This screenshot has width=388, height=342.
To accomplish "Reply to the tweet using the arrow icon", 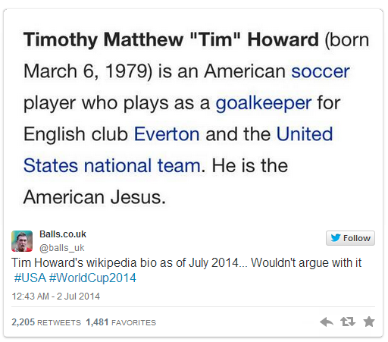I will coord(327,322).
